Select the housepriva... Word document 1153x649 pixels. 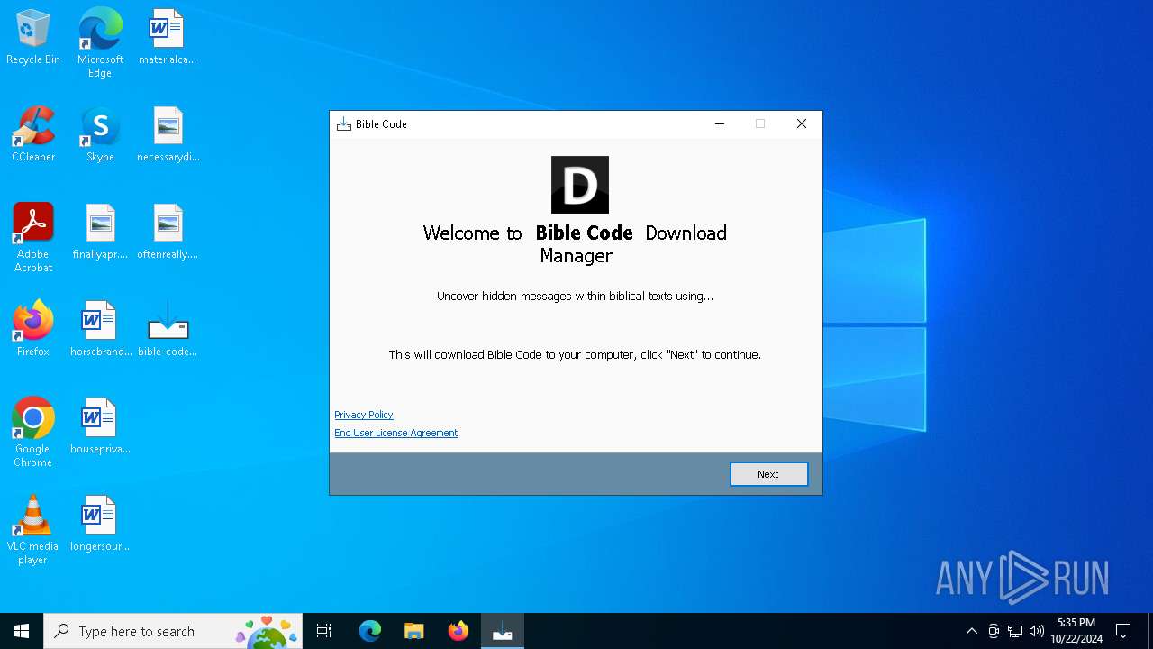click(100, 427)
